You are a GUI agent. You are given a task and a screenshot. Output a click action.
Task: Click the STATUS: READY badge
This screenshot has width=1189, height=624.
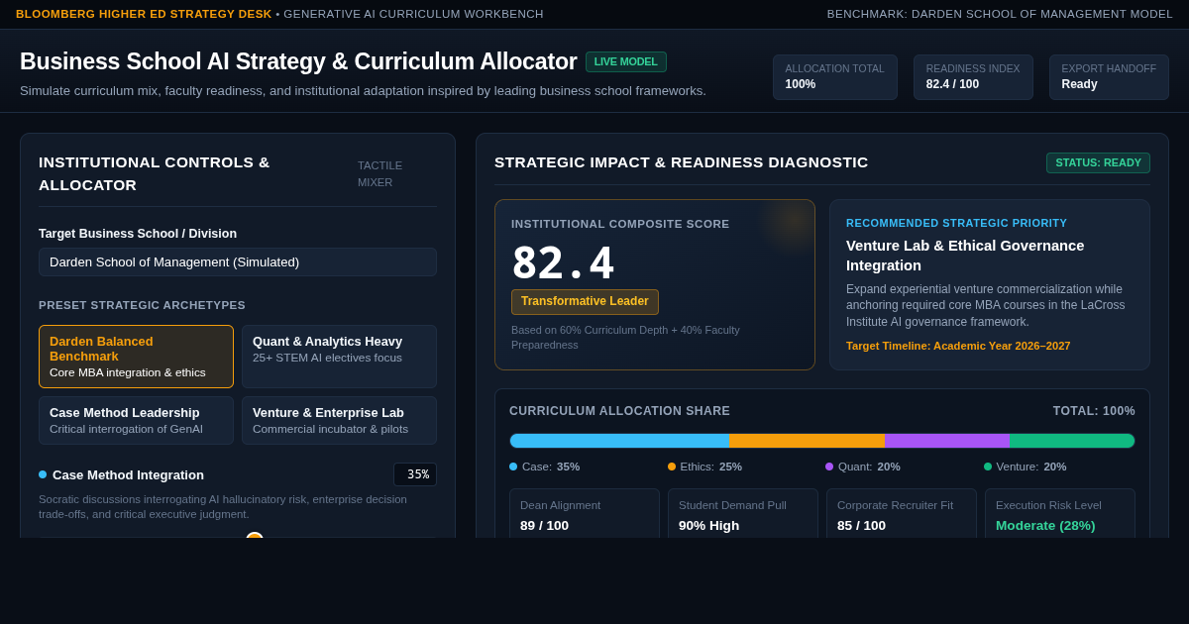pyautogui.click(x=1098, y=162)
